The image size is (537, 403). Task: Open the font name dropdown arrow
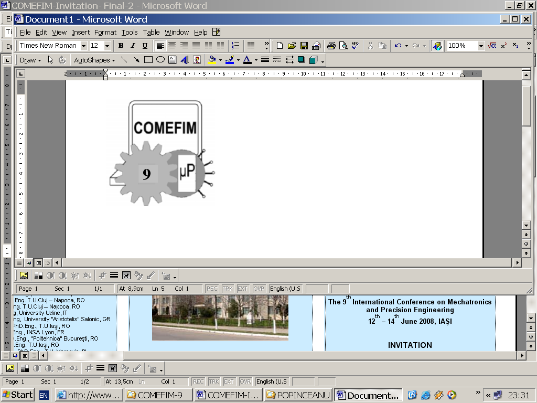(83, 46)
